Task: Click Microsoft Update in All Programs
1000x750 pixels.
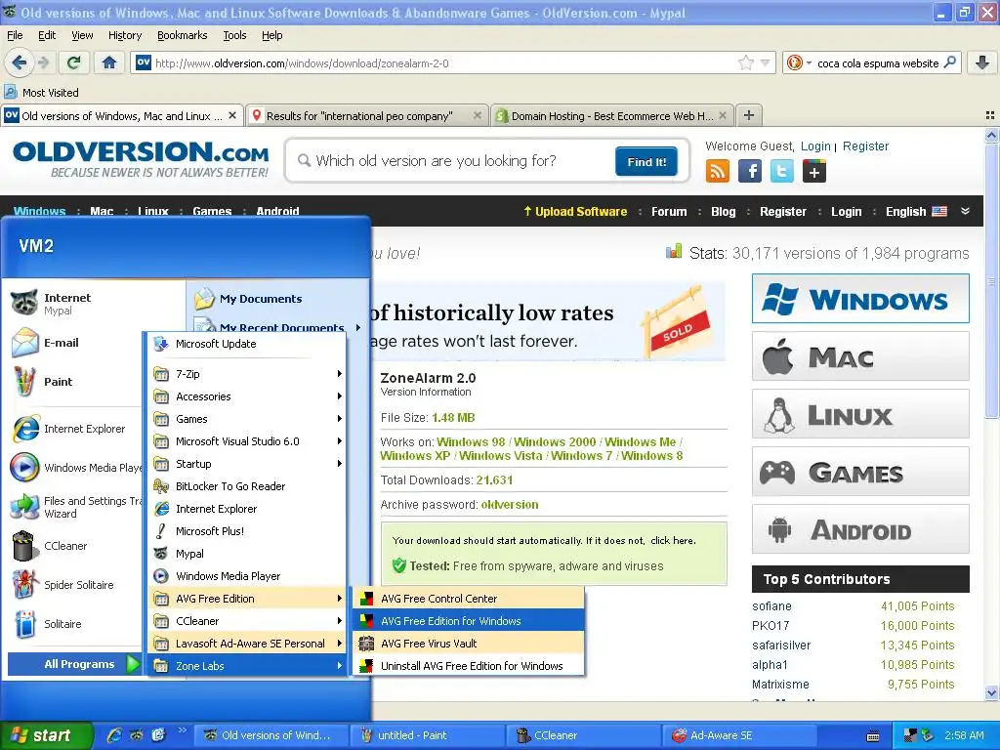Action: (247, 344)
